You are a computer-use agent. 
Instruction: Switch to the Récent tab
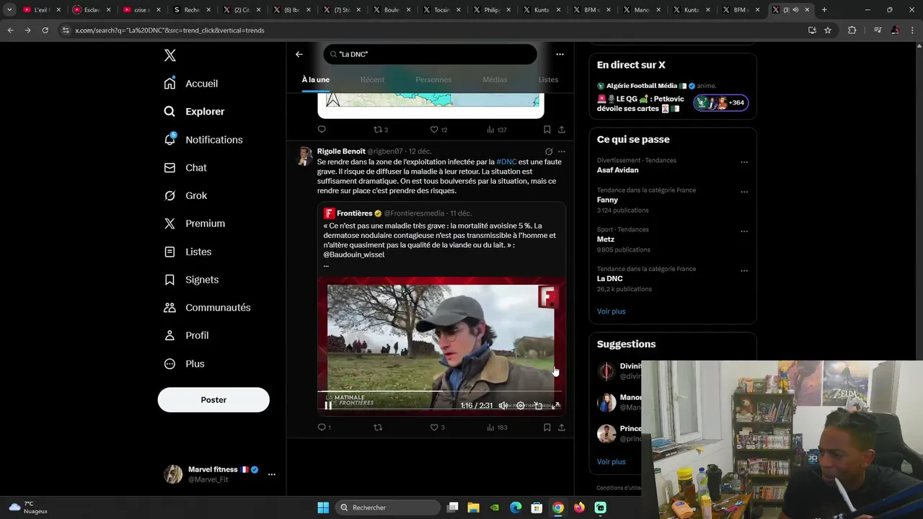[x=372, y=79]
